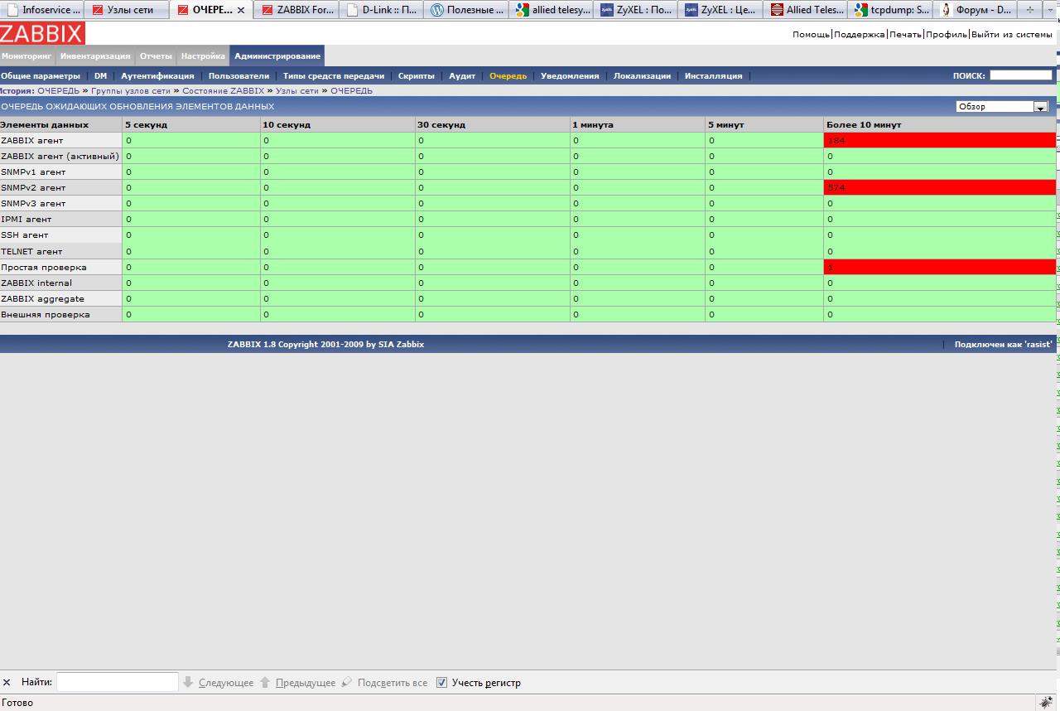Click the ПОИСК search field
Screen dimensions: 1060x711
[x=1021, y=75]
